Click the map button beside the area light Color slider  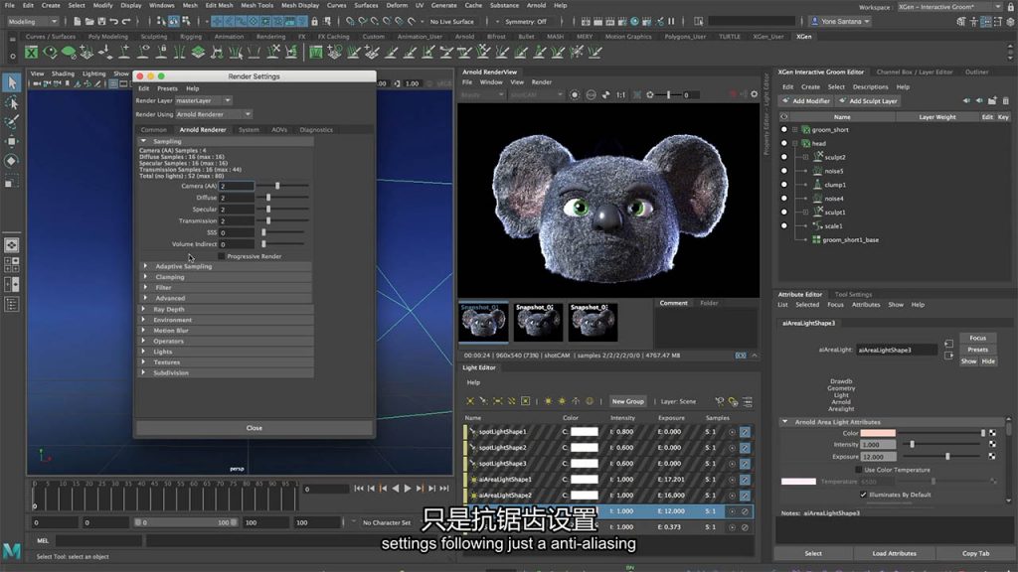click(x=992, y=433)
